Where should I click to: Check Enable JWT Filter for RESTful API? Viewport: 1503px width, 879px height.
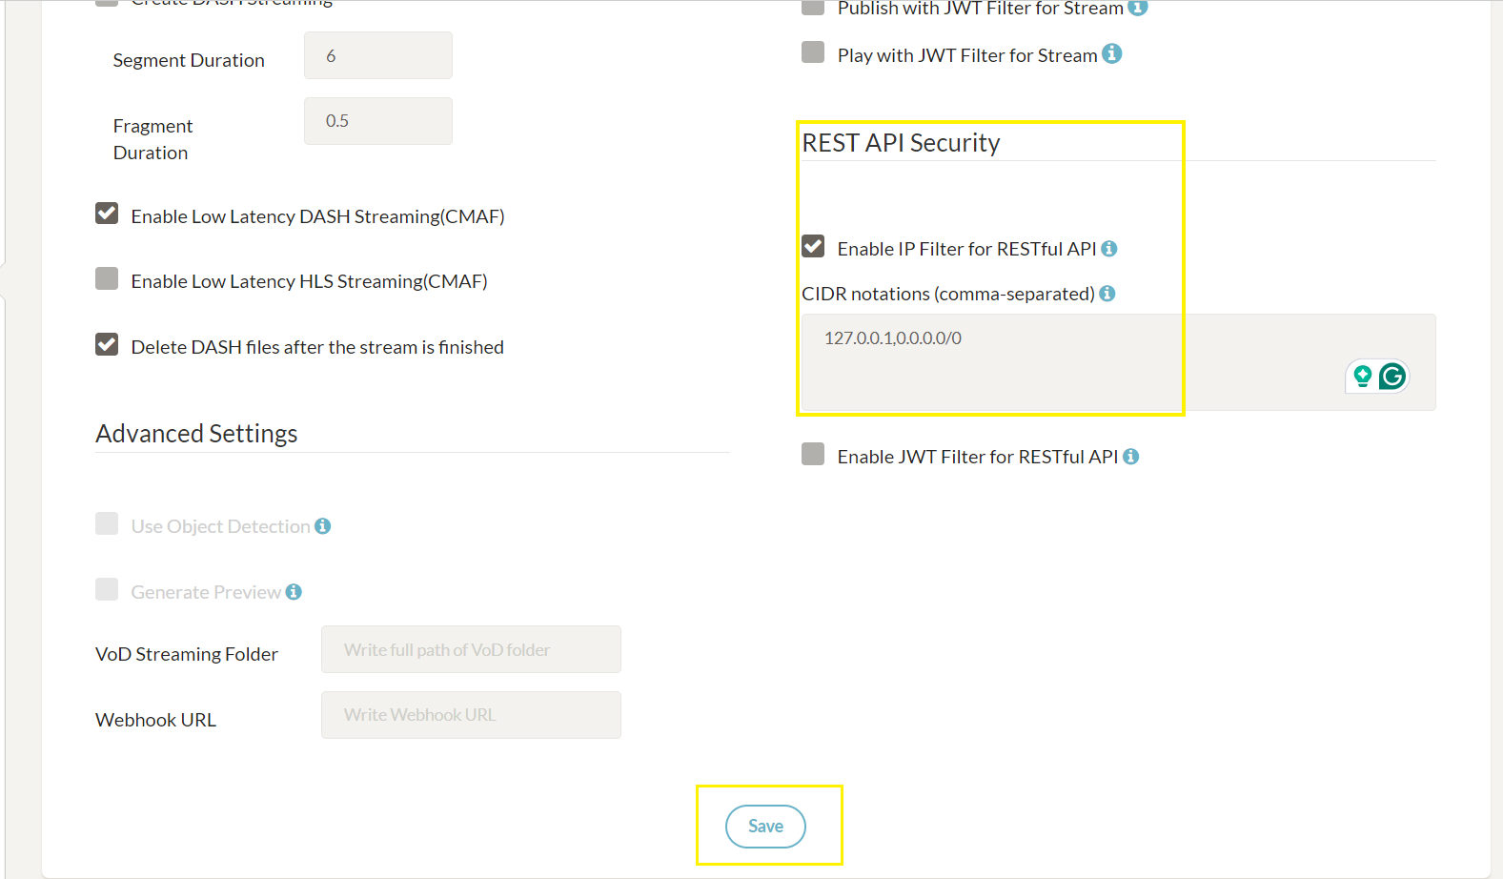(x=813, y=454)
